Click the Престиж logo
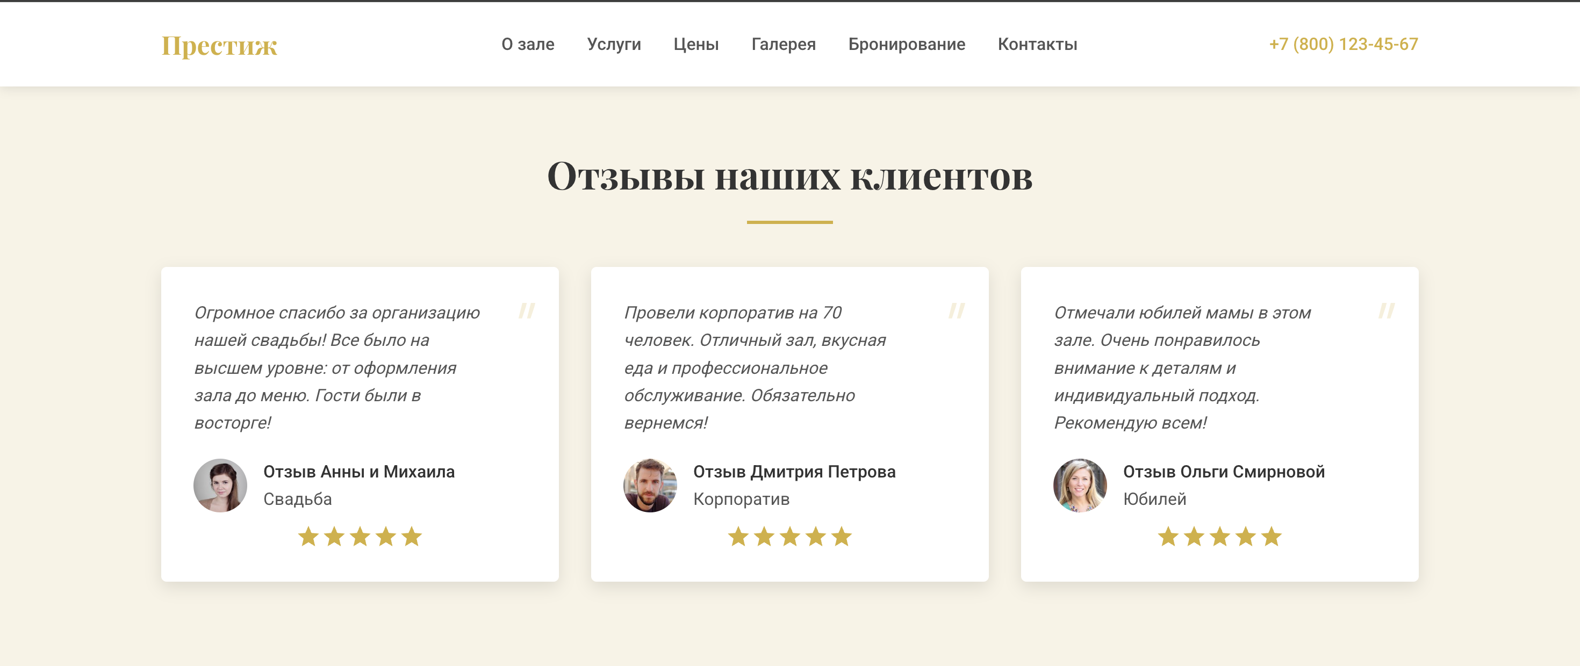This screenshot has height=666, width=1580. pyautogui.click(x=219, y=45)
